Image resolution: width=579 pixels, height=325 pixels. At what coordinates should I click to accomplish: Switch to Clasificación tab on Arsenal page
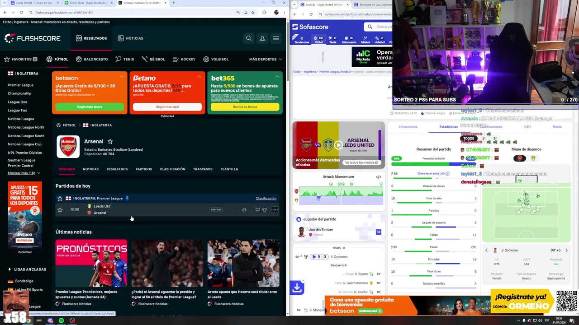tap(172, 169)
